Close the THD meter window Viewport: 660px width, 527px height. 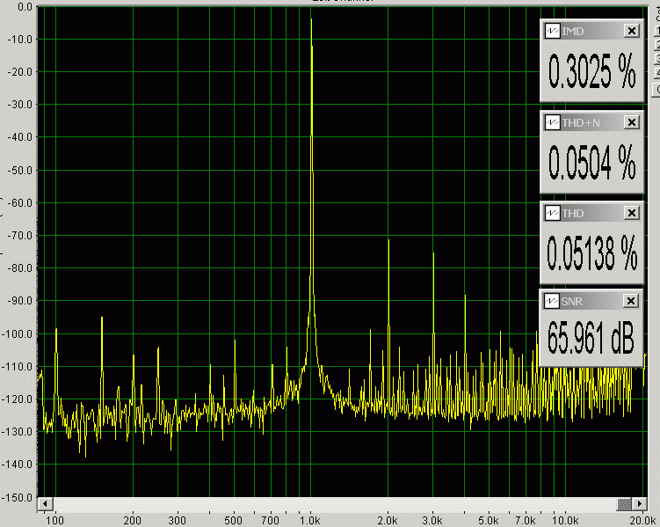tap(631, 213)
